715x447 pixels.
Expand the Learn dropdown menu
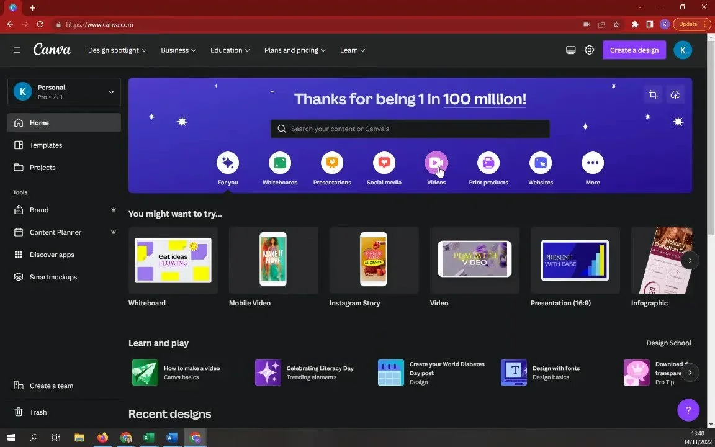353,50
